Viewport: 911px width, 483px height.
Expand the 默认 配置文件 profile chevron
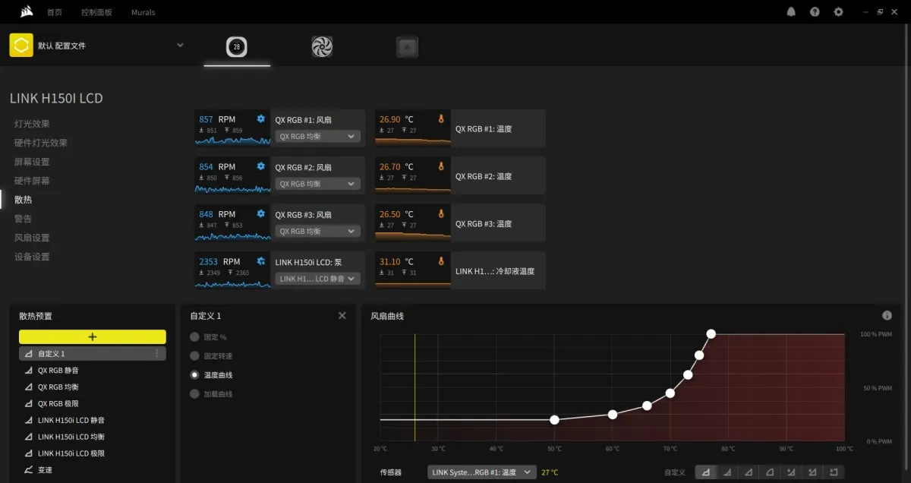point(180,45)
